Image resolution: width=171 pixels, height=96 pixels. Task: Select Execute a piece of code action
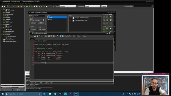coord(81,21)
